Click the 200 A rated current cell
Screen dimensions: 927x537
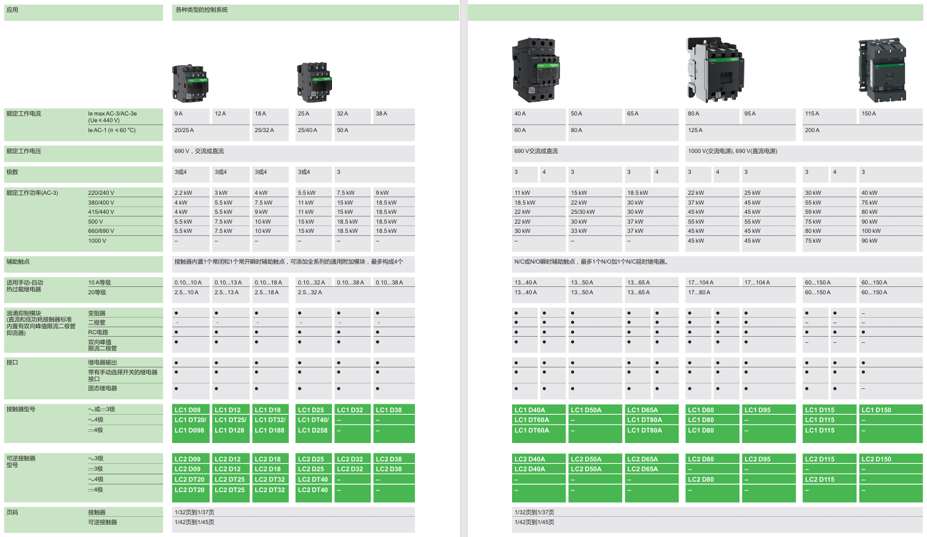(x=812, y=130)
